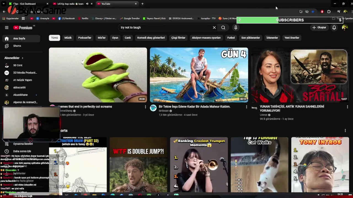Open the Chrome apps grid bookmark
353x198 pixels.
(23, 18)
